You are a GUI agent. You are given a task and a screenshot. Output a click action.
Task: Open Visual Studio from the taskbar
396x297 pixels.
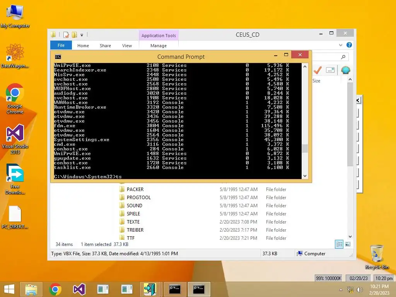click(79, 289)
